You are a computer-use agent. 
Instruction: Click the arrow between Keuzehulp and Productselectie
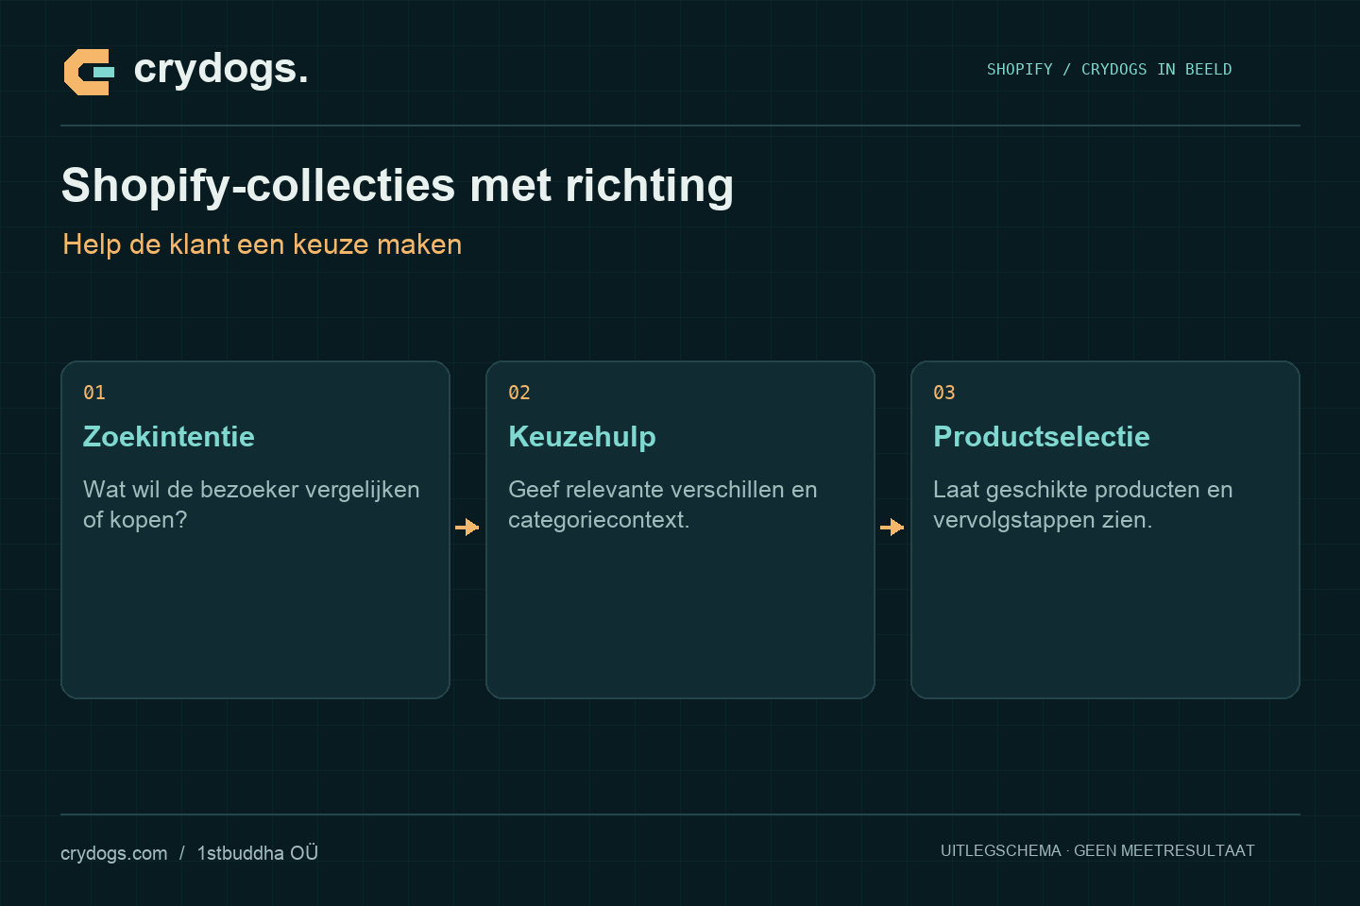point(892,527)
